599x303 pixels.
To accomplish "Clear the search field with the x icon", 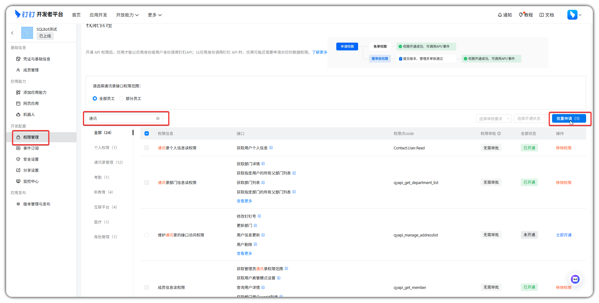I will coord(158,118).
